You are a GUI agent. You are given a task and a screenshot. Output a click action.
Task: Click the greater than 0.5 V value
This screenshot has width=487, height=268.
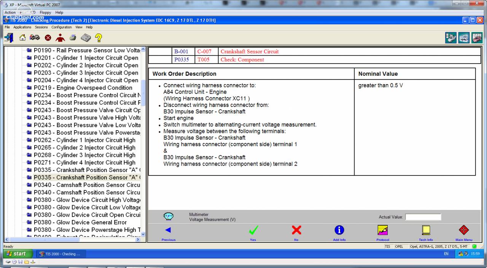[380, 85]
